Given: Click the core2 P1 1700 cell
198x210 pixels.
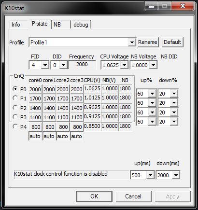Looking at the screenshot, I should pos(63,98).
